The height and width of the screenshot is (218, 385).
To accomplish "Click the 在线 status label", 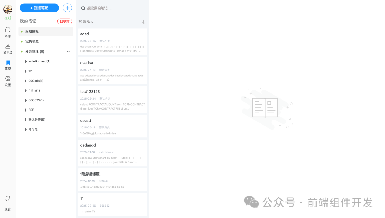I will [x=8, y=18].
